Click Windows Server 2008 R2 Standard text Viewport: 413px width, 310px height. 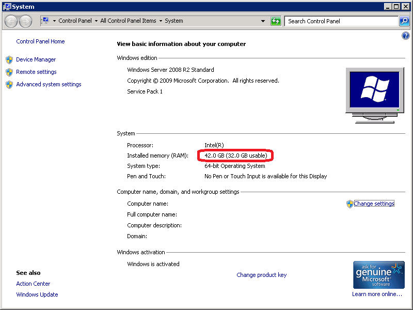coord(170,70)
